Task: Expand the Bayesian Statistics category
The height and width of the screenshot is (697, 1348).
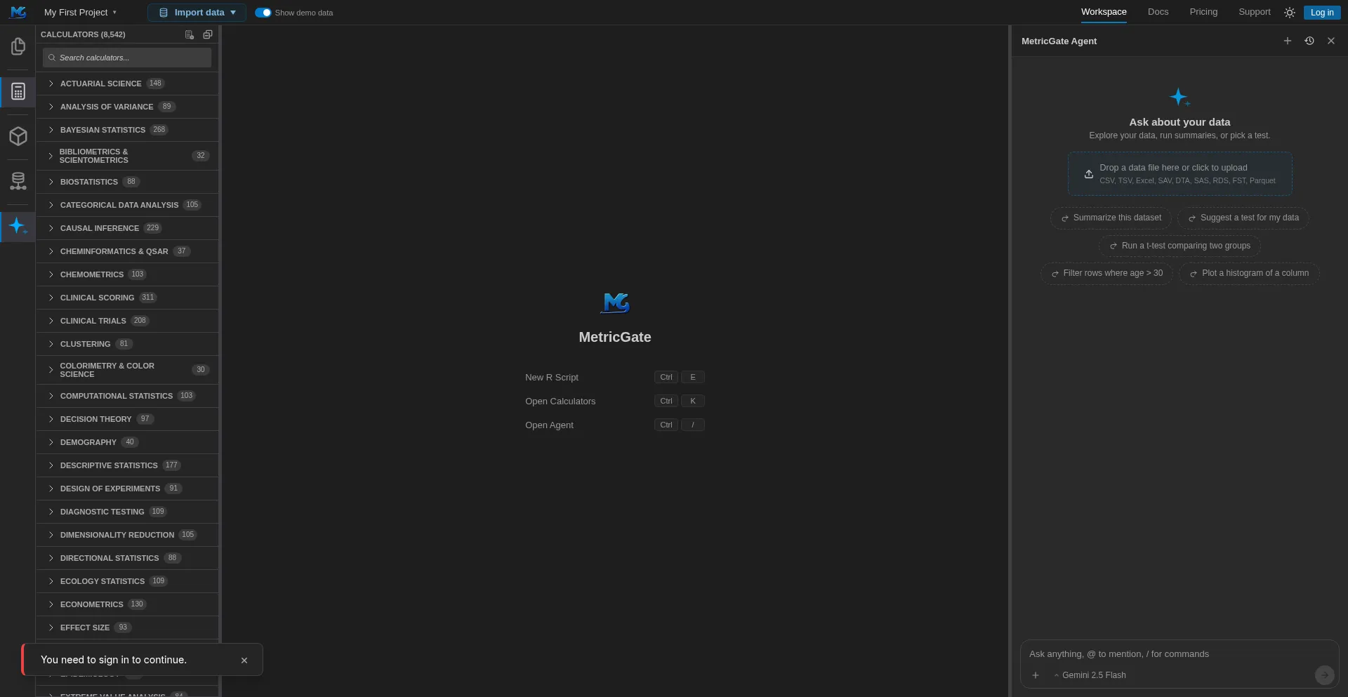Action: (127, 130)
